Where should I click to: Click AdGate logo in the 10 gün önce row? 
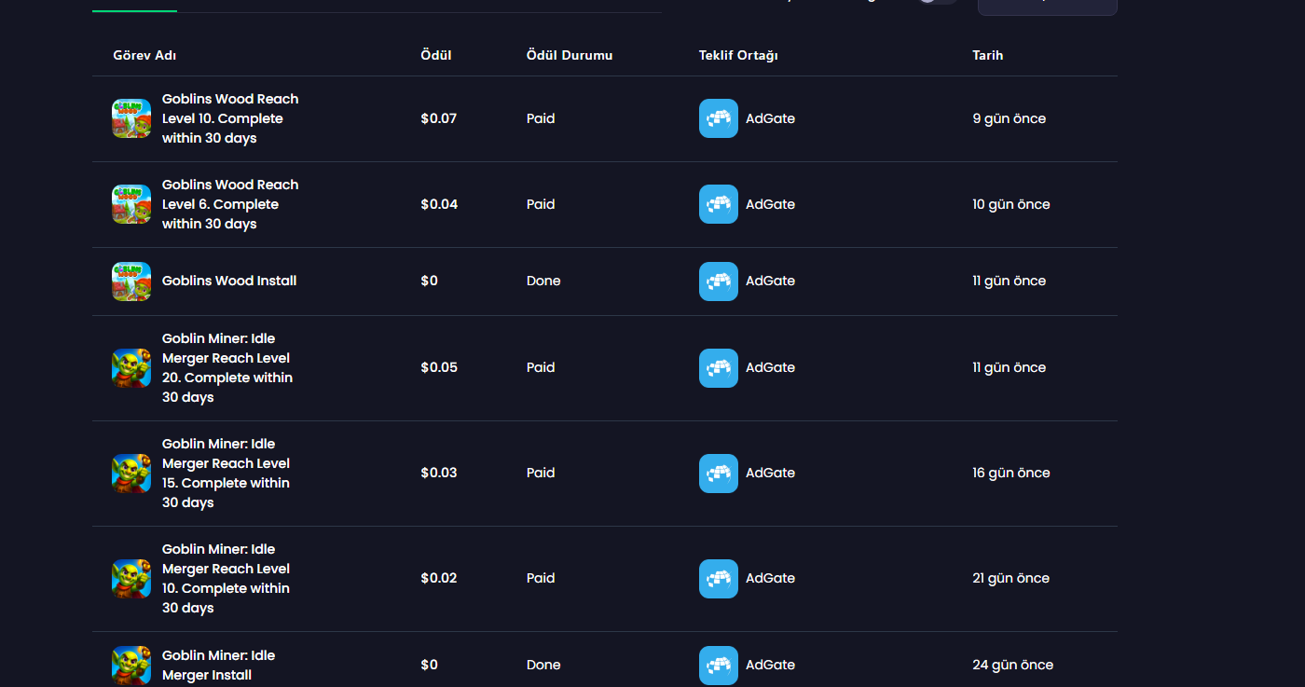[719, 204]
